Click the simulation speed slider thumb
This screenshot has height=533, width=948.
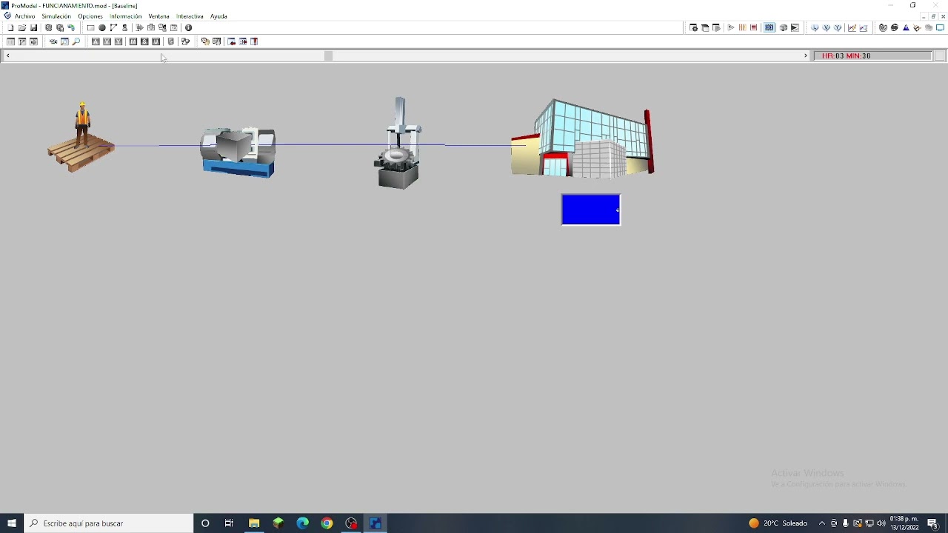(x=329, y=56)
